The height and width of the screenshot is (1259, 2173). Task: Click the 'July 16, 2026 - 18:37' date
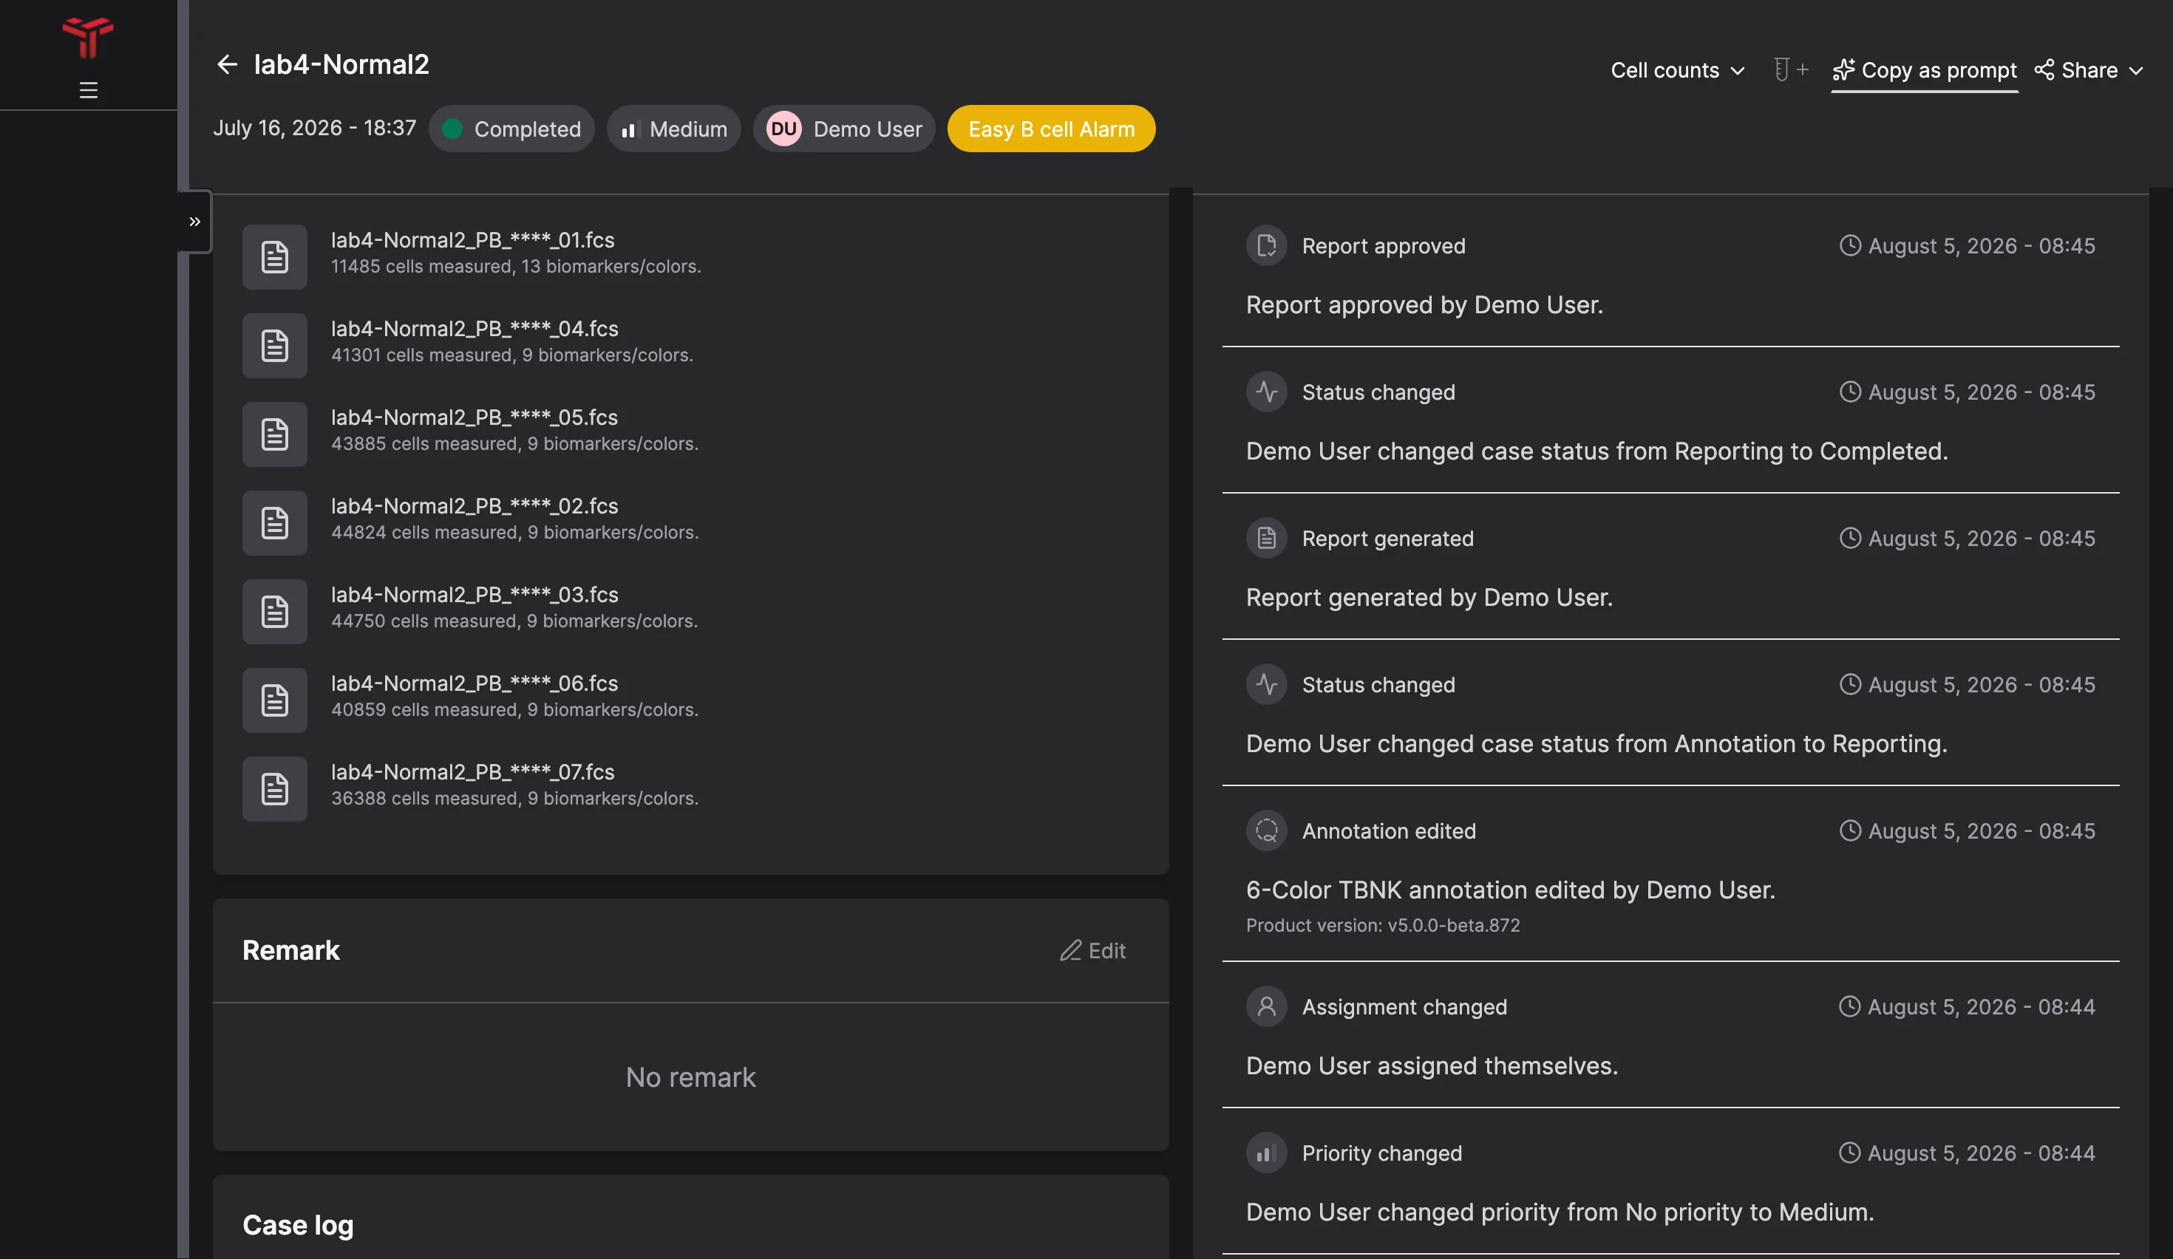(x=315, y=129)
